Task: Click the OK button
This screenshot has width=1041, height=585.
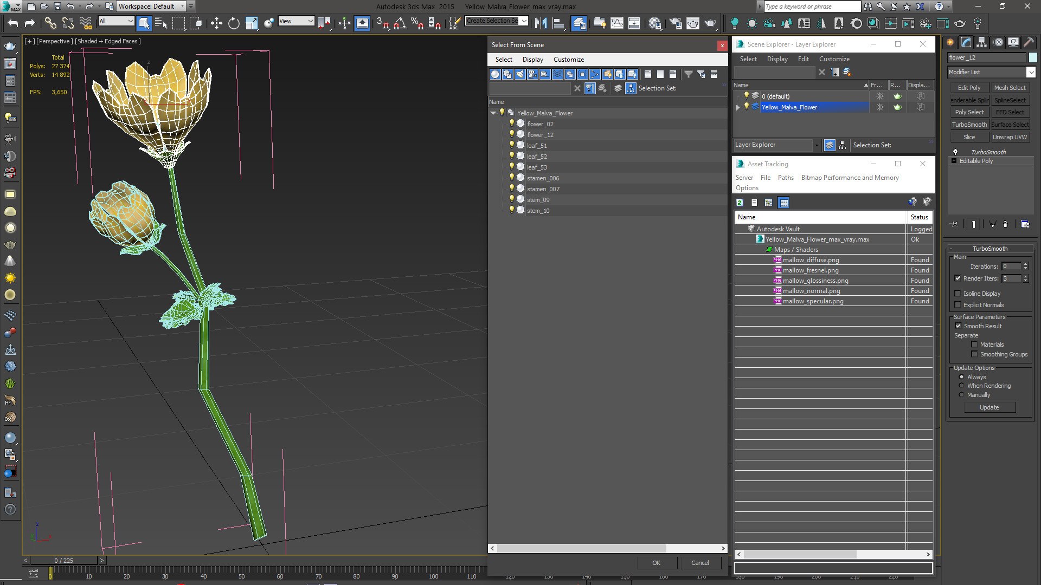Action: click(x=656, y=563)
